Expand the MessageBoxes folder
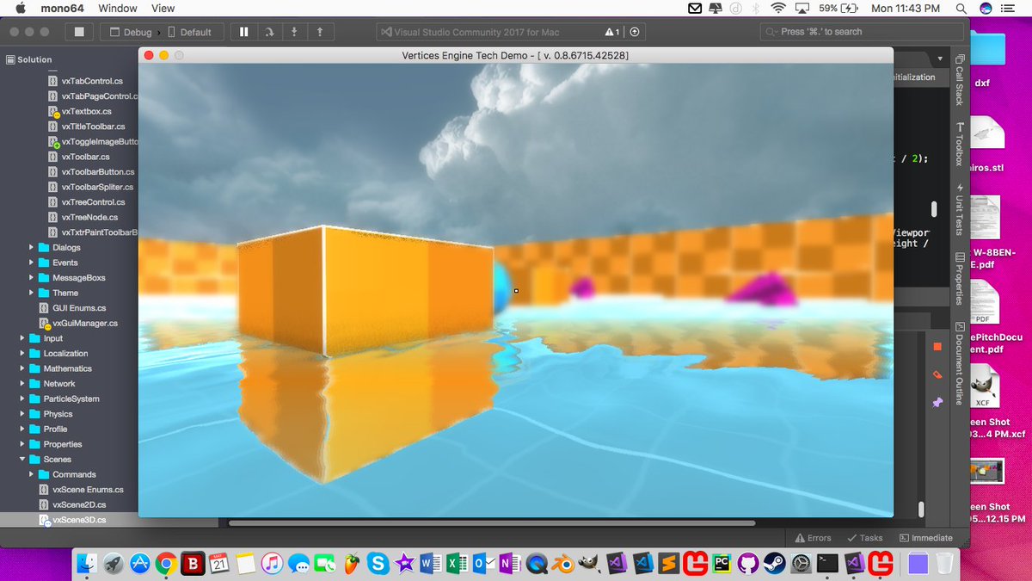 33,278
